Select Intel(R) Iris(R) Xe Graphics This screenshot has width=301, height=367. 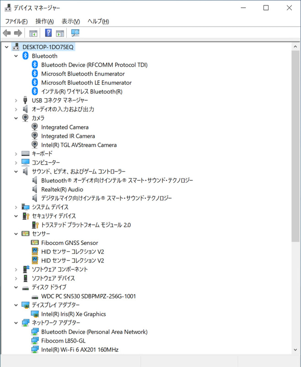74,314
